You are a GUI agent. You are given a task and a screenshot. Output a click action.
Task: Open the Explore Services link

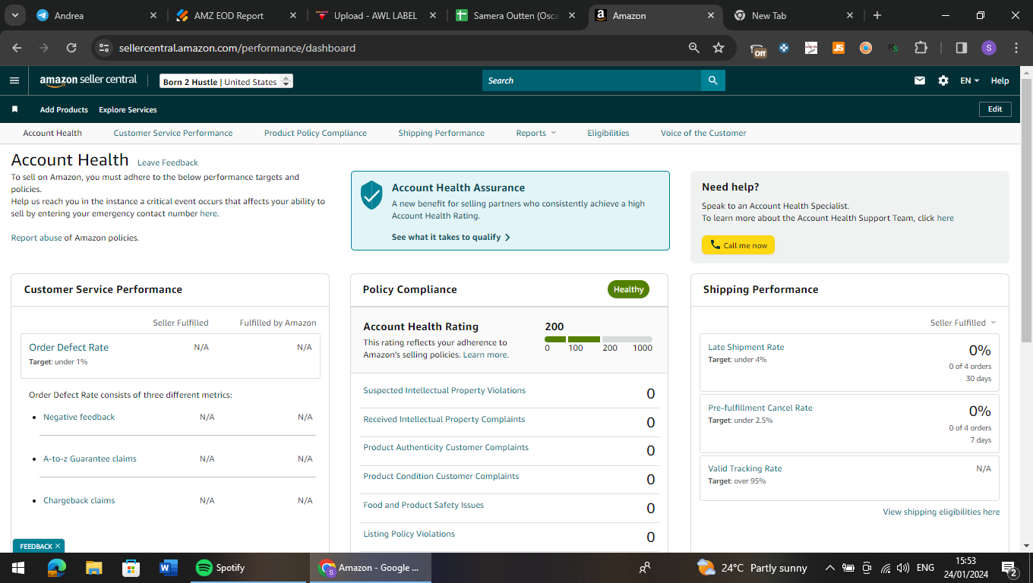click(128, 109)
